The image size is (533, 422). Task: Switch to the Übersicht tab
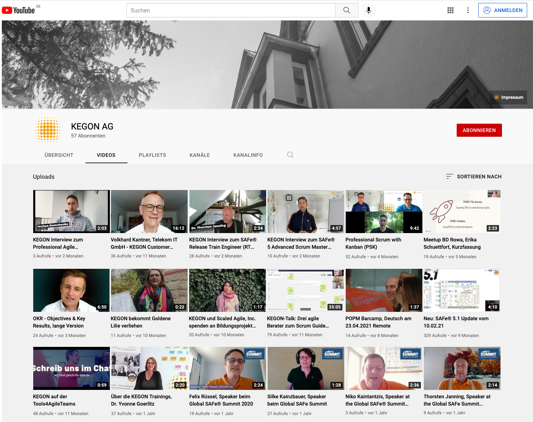[59, 155]
